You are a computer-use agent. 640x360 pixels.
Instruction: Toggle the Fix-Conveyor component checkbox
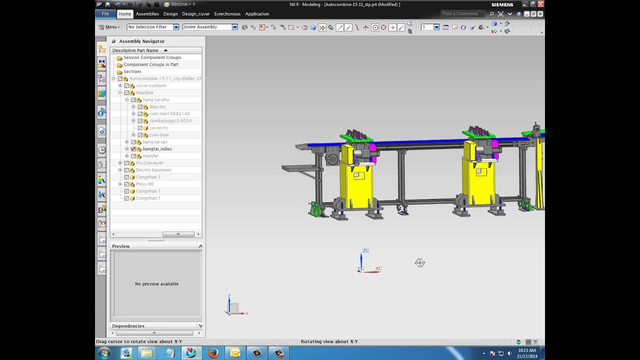[x=126, y=163]
